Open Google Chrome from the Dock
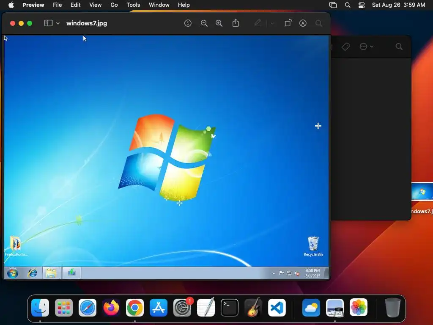The height and width of the screenshot is (325, 433). [x=135, y=308]
